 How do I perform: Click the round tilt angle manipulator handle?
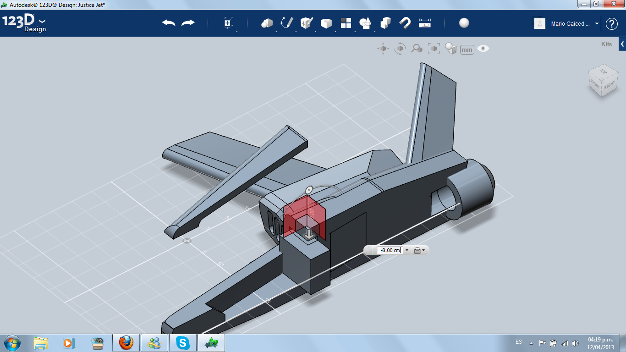[309, 189]
